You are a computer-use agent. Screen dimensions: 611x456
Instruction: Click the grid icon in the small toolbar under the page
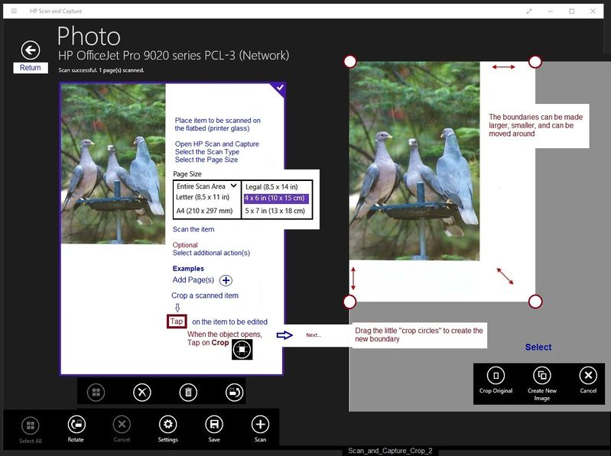click(x=96, y=392)
